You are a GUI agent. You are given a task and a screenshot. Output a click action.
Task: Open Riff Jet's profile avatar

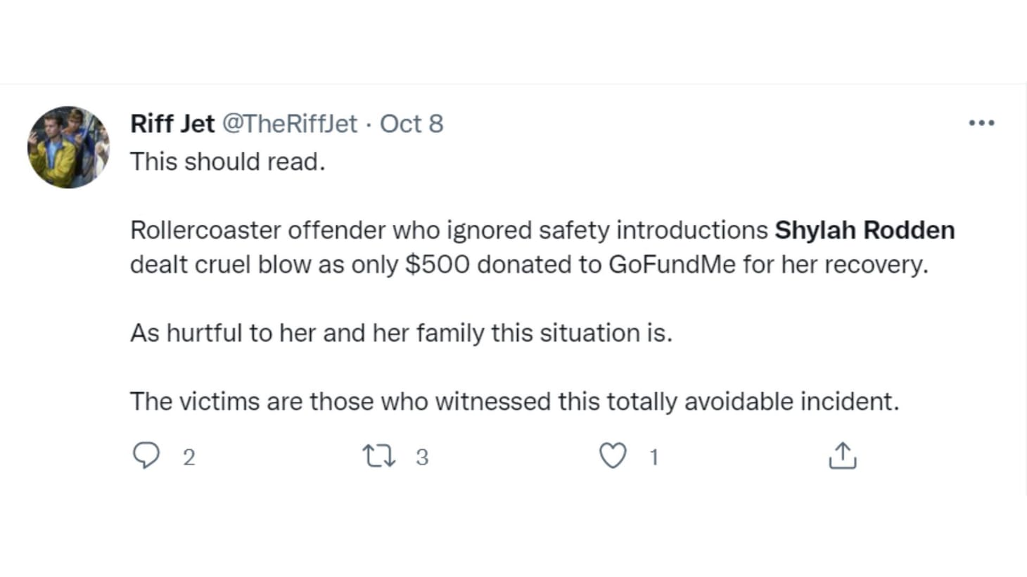[68, 148]
